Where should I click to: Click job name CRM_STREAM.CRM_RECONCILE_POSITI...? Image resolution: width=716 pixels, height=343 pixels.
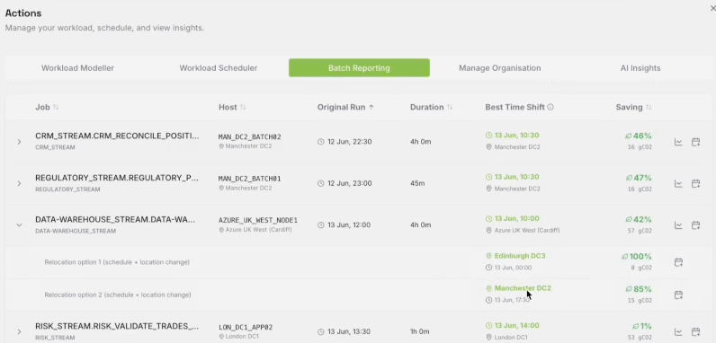(117, 136)
